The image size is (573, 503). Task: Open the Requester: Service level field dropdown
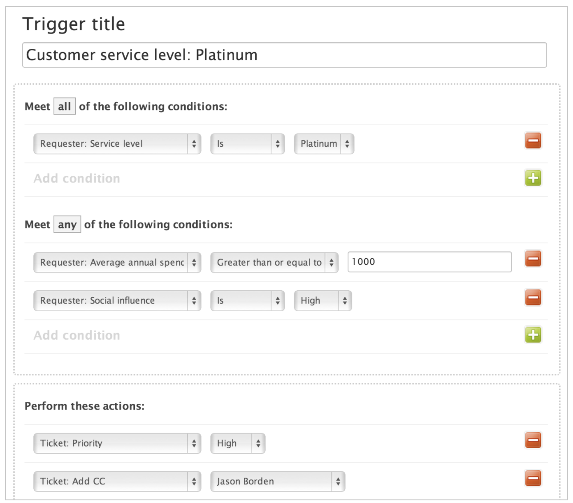pos(117,144)
